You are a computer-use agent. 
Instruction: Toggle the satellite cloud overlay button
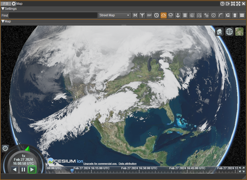164,15
